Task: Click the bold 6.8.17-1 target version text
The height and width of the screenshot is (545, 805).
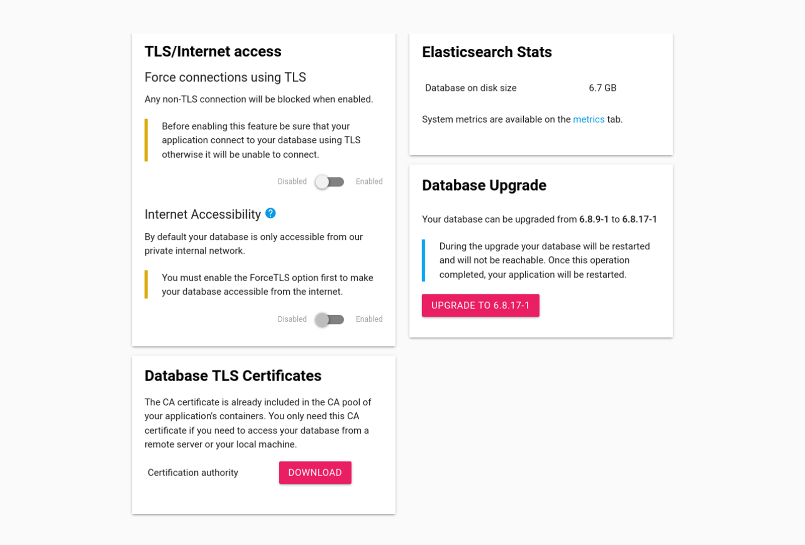Action: [639, 219]
